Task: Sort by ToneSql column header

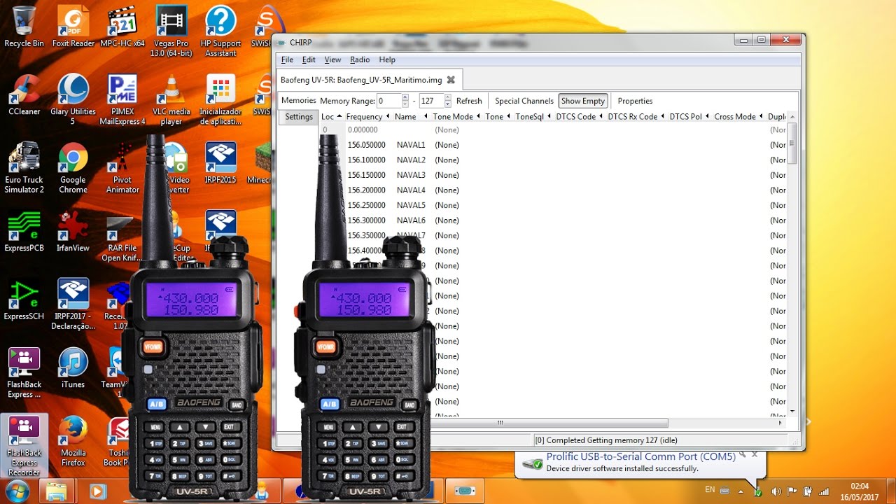Action: click(534, 117)
